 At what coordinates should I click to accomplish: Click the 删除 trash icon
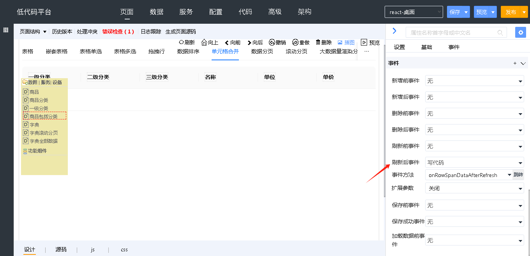click(318, 42)
